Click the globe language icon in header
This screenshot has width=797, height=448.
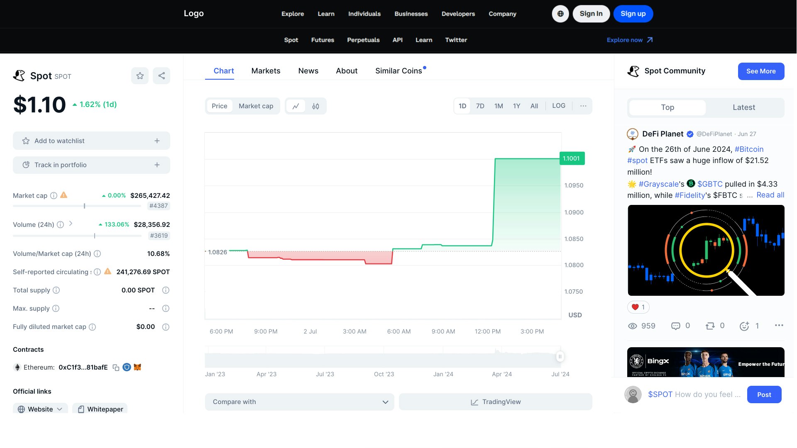click(x=560, y=14)
